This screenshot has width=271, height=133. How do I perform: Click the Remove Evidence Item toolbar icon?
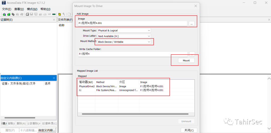(17, 14)
